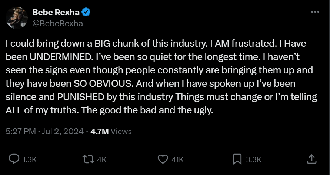Image resolution: width=330 pixels, height=175 pixels.
Task: Open the three-dot more options menu
Action: (x=315, y=12)
